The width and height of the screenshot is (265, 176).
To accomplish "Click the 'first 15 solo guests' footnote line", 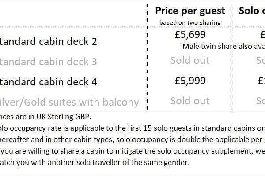I will 132,128.
